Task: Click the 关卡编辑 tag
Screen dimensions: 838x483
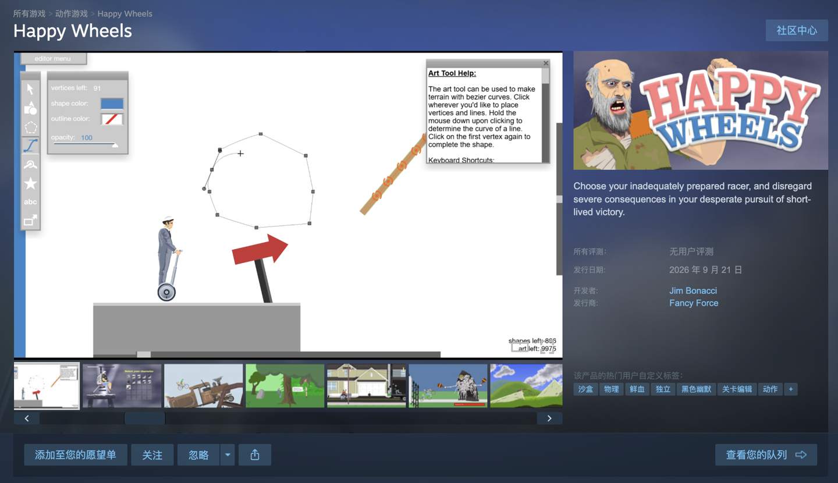Action: click(737, 389)
